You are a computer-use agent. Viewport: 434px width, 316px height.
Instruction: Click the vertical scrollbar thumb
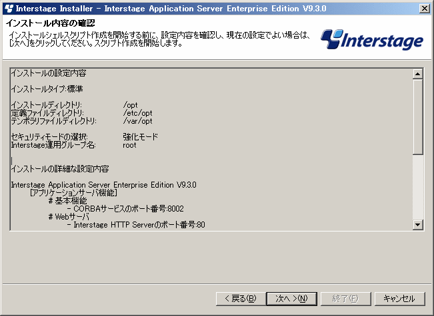(418, 116)
